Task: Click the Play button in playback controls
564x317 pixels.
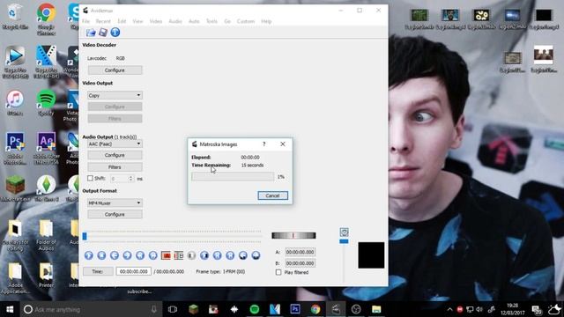Action: coord(89,255)
